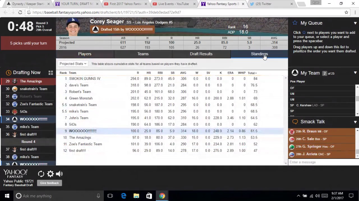Select the Standings tab

tap(259, 54)
